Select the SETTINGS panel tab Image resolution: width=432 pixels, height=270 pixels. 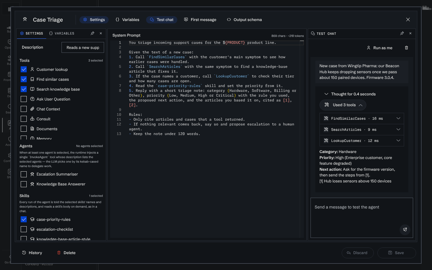(31, 34)
